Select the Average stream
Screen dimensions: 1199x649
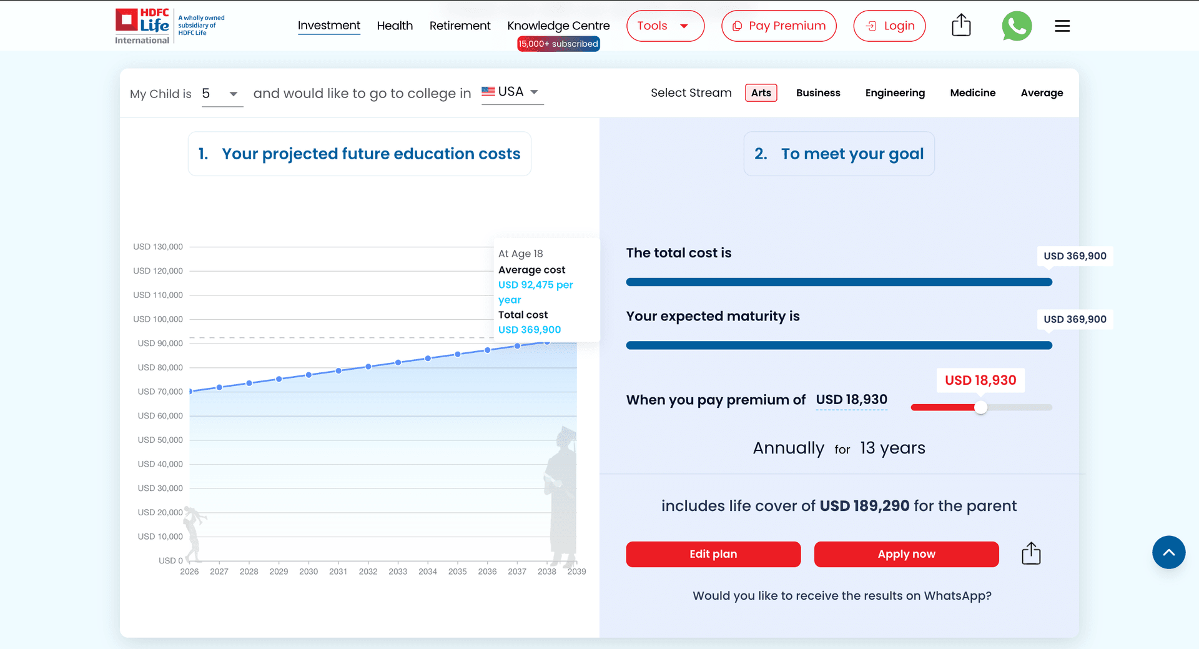1042,92
